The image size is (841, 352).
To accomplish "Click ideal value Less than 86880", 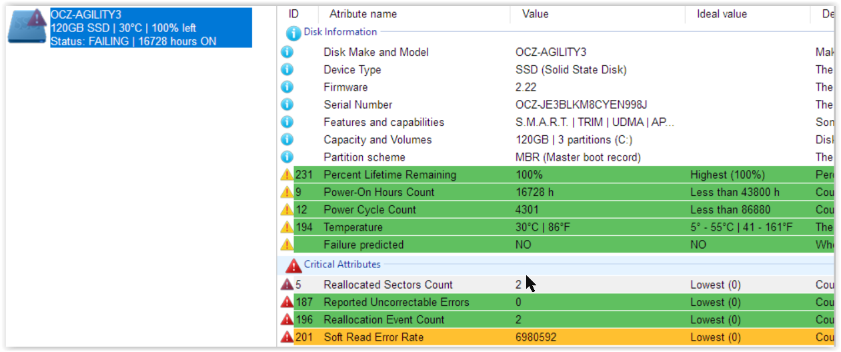I will (729, 209).
